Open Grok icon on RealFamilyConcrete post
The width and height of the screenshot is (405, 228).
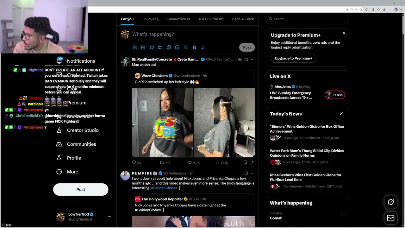(246, 60)
